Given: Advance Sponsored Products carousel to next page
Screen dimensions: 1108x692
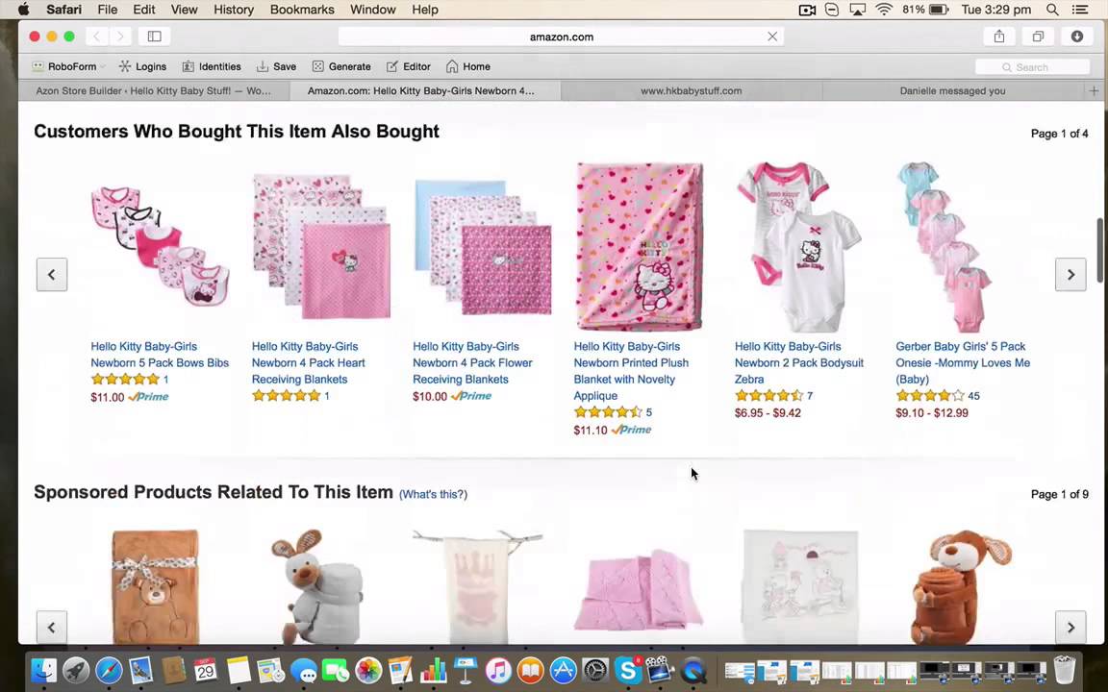Looking at the screenshot, I should [x=1070, y=627].
